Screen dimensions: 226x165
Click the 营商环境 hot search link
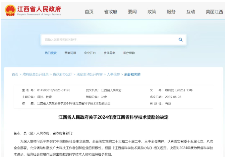pyautogui.click(x=70, y=53)
